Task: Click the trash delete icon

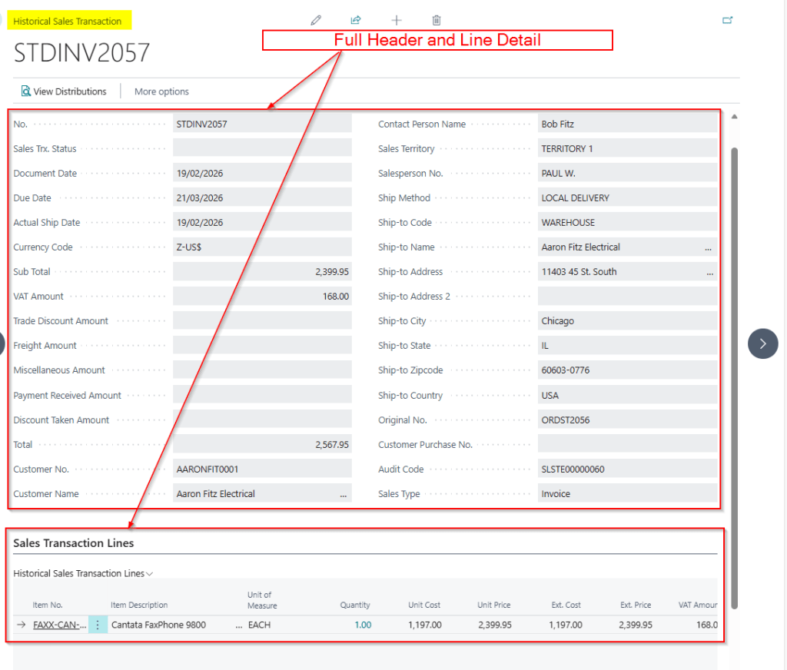Action: [x=437, y=21]
